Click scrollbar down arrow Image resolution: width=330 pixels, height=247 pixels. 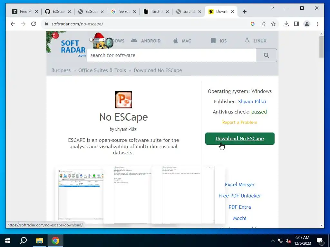click(321, 225)
